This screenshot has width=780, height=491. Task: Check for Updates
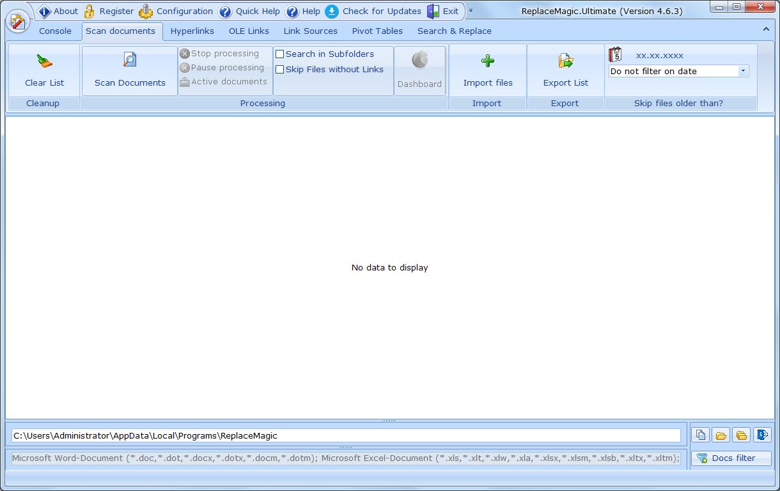click(373, 11)
